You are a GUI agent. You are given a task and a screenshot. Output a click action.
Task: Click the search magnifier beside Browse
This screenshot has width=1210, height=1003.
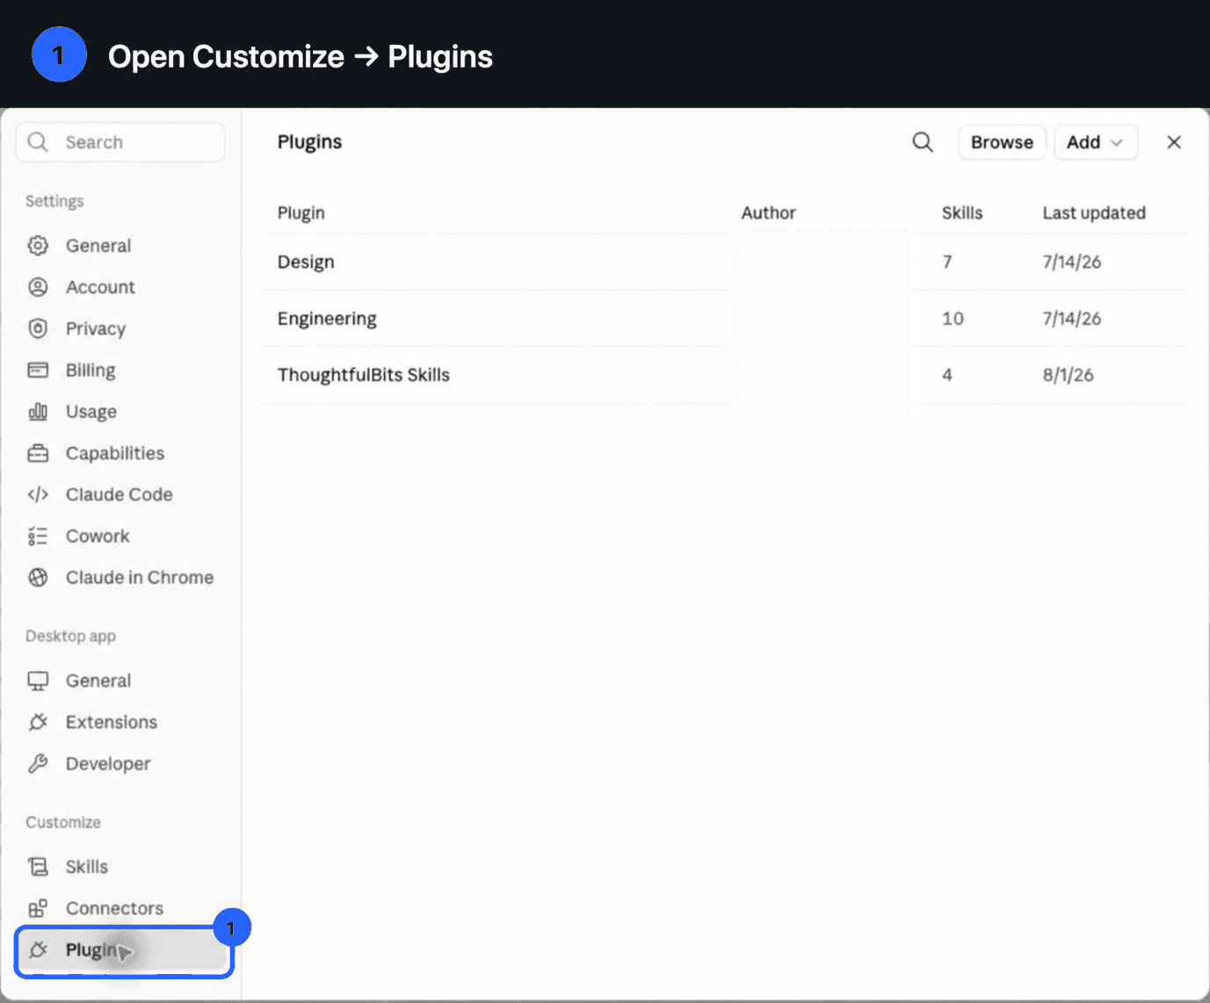[923, 142]
